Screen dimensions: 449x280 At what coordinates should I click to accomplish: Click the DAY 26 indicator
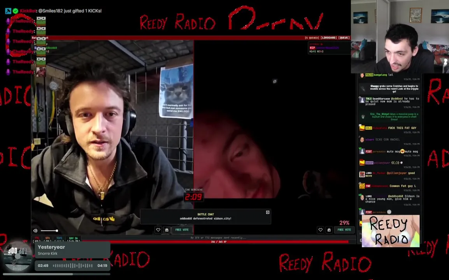73,239
